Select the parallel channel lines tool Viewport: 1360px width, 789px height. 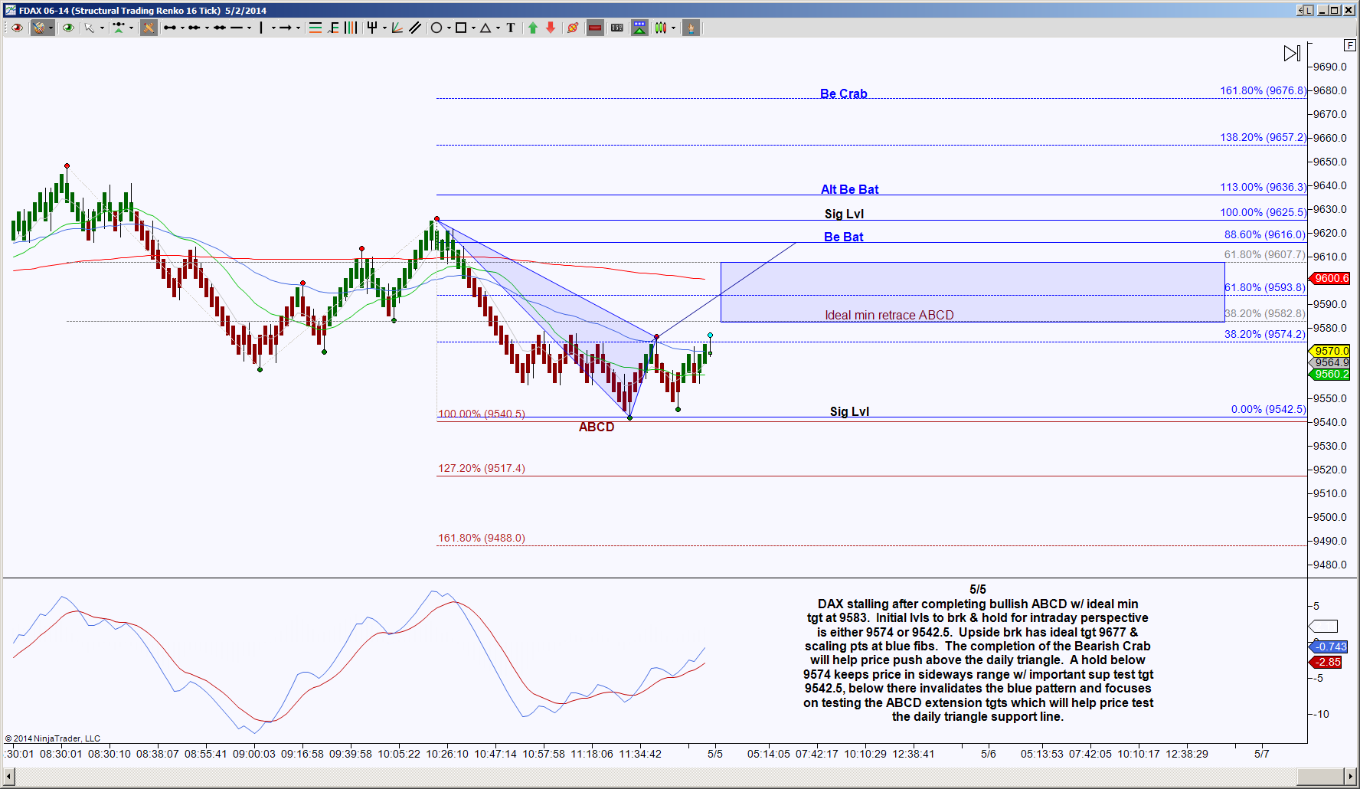pyautogui.click(x=415, y=28)
